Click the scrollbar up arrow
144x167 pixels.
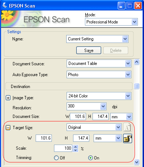pos(136,62)
